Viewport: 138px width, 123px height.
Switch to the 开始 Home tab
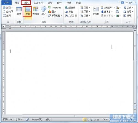pyautogui.click(x=17, y=3)
